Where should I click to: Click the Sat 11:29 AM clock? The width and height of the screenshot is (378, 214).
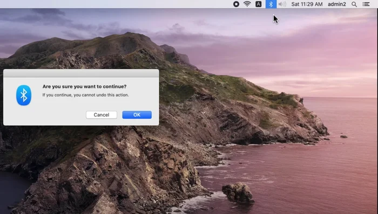point(307,4)
